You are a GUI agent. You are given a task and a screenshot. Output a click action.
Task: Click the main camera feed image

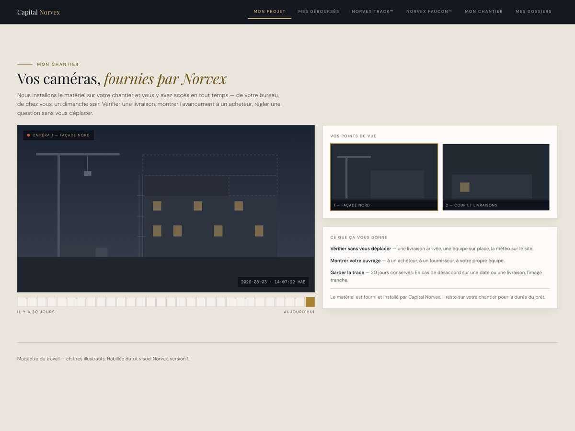[x=166, y=209]
